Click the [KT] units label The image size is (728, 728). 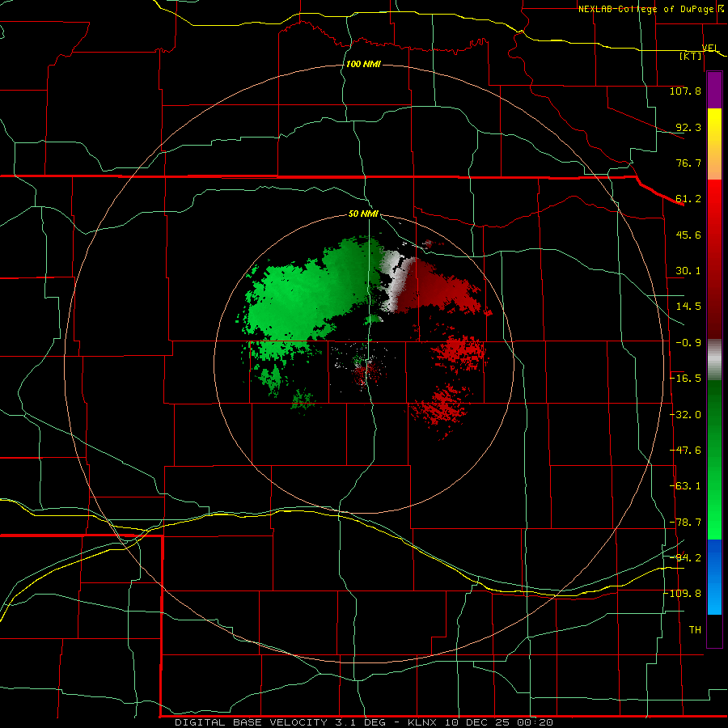point(691,56)
